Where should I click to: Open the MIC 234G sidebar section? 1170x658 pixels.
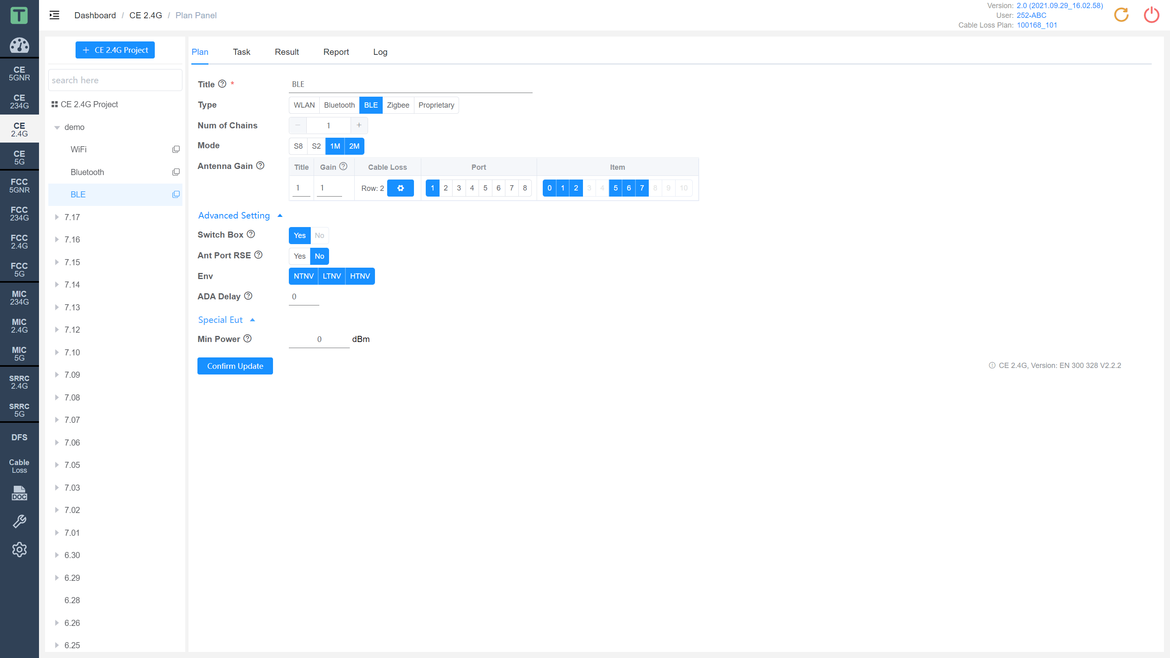(x=19, y=297)
